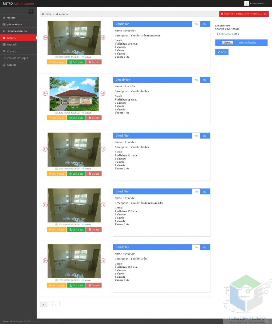This screenshot has width=272, height=324.
Task: Add image to entry dated 2015/05/20 13:29:20
Action: click(57, 229)
